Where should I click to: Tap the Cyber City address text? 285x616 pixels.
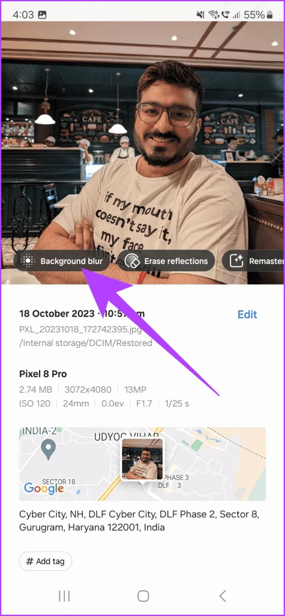pos(139,520)
